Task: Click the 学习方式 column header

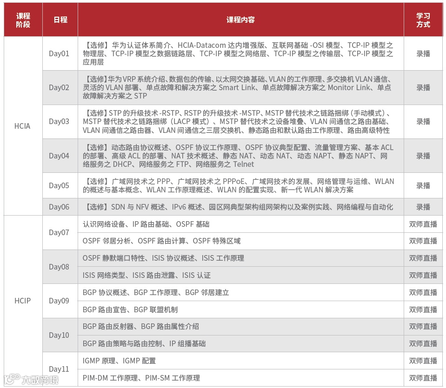Action: click(x=423, y=20)
